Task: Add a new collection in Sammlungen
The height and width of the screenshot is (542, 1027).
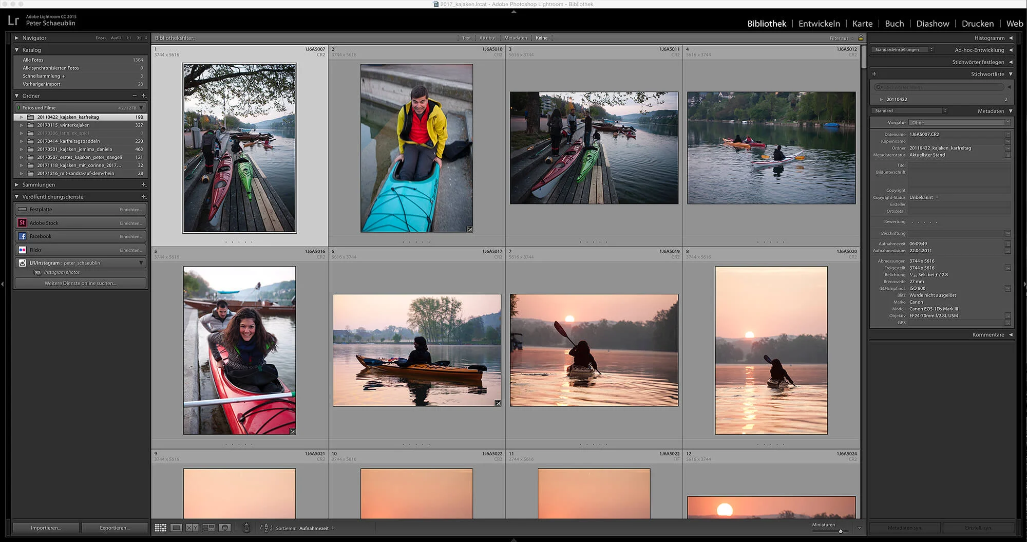Action: [143, 184]
